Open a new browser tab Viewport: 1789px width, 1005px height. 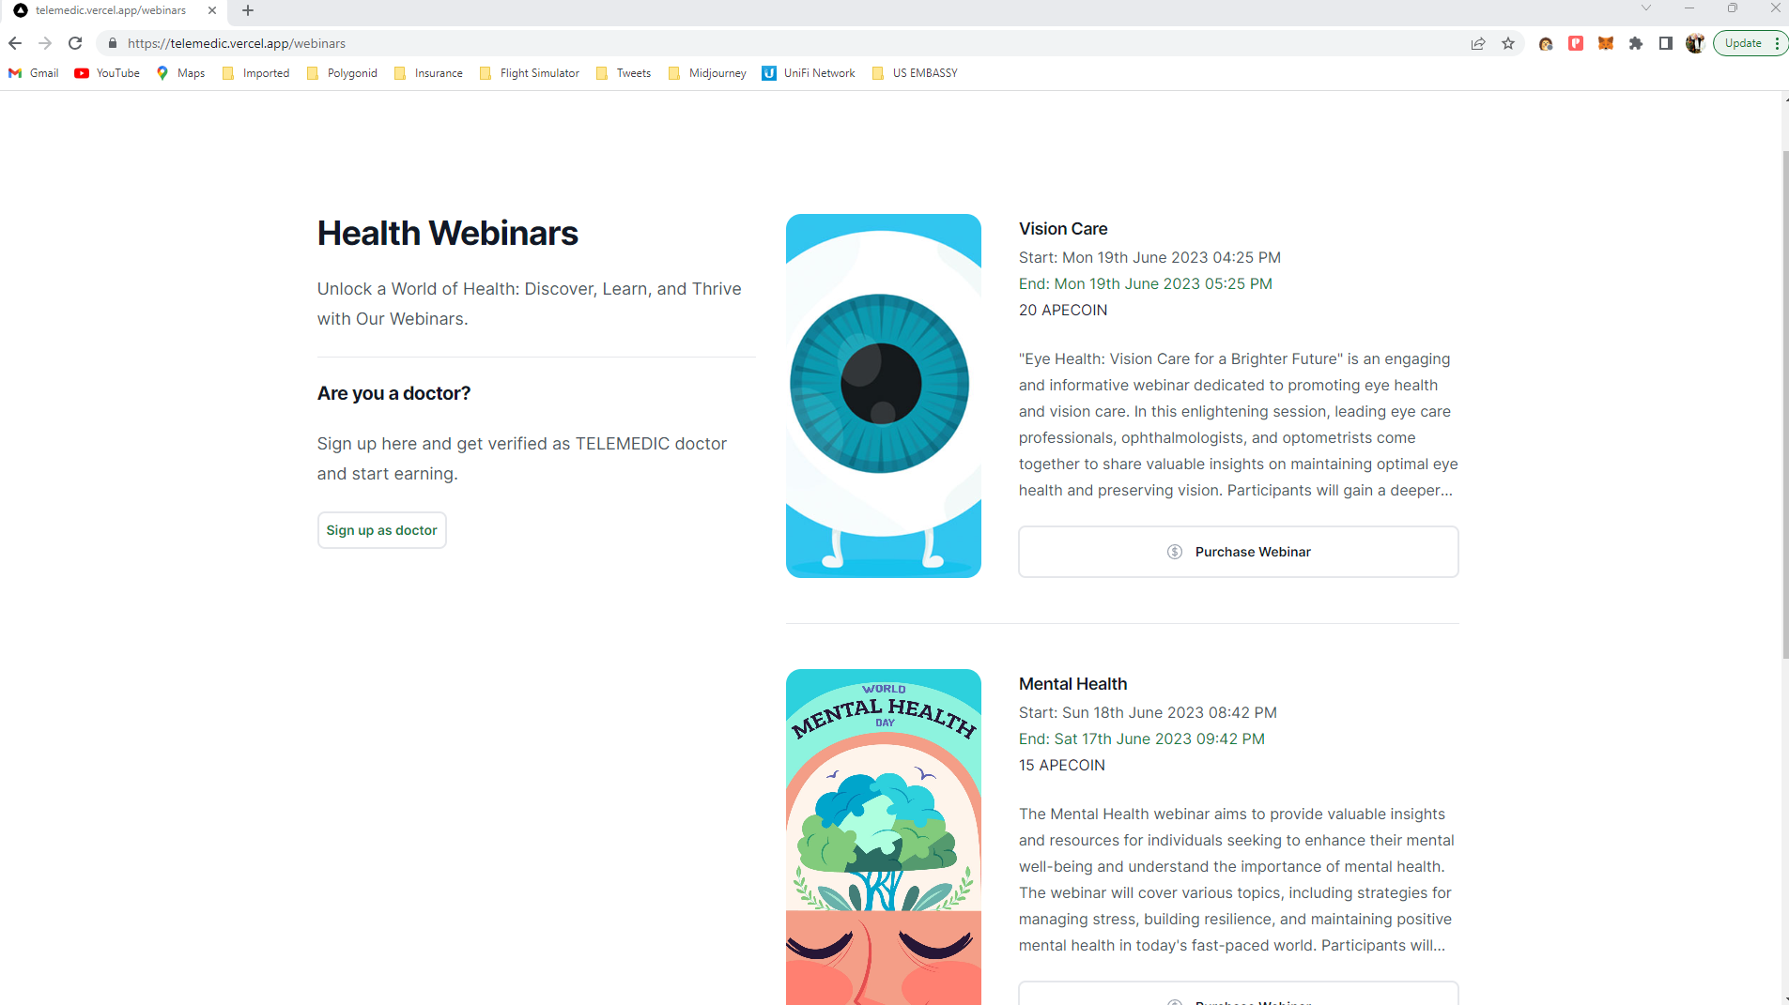pos(247,10)
